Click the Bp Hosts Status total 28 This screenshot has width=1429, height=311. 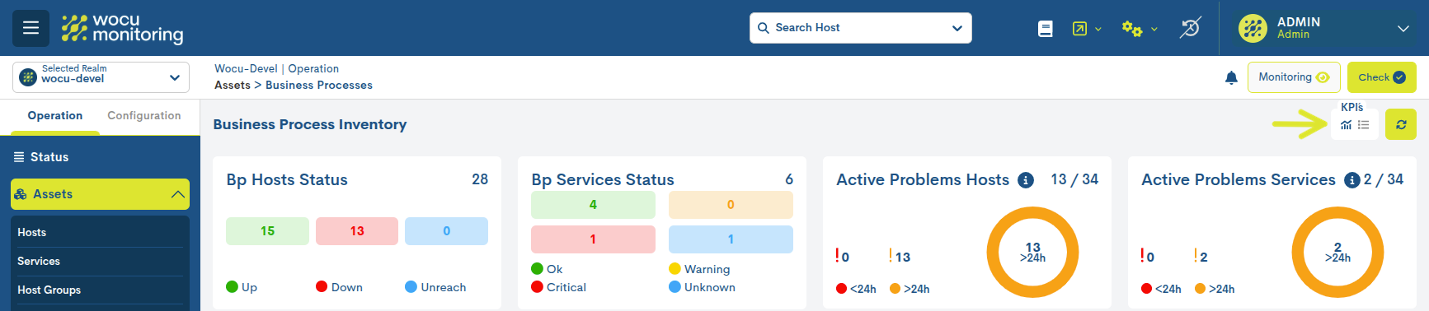coord(480,179)
